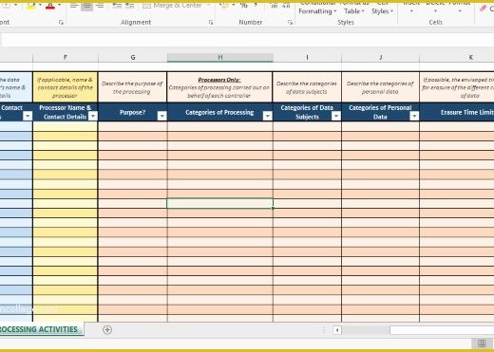Viewport: 494px width, 352px height.
Task: Click the horizontal scrollbar thumb
Action: pos(442,330)
